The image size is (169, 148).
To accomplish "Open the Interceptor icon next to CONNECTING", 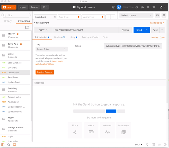I will pos(137,7).
